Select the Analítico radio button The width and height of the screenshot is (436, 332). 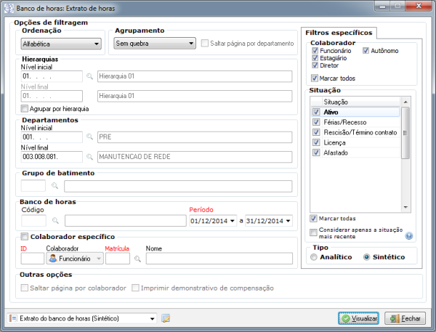(314, 257)
